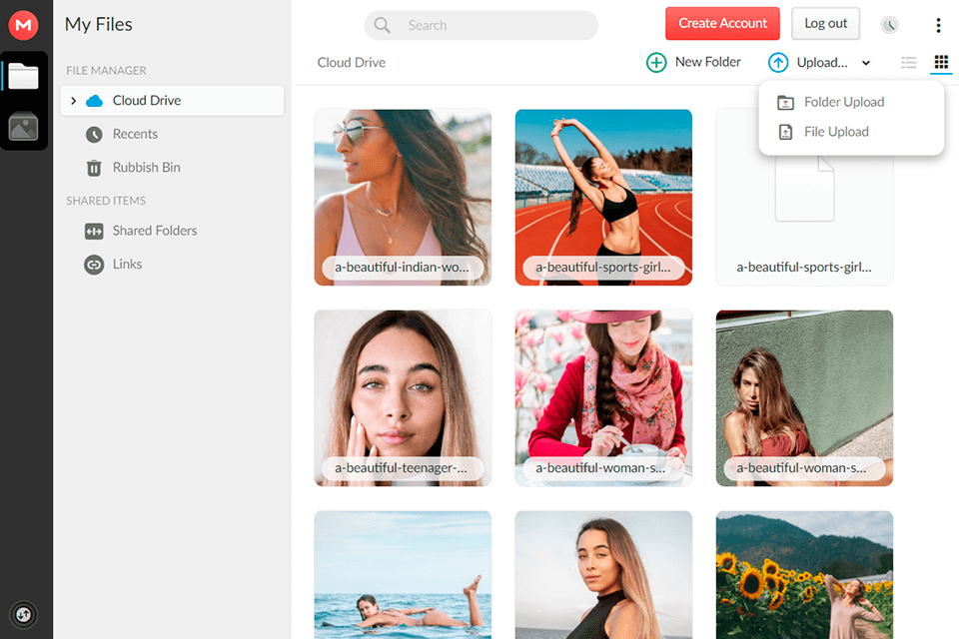Open the Cloud Drive folder icon in the left rail
This screenshot has width=959, height=639.
tap(23, 77)
